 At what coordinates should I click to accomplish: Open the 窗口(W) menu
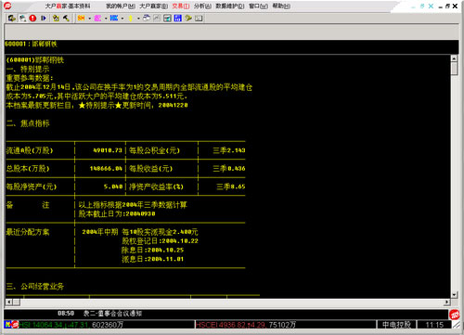(258, 6)
